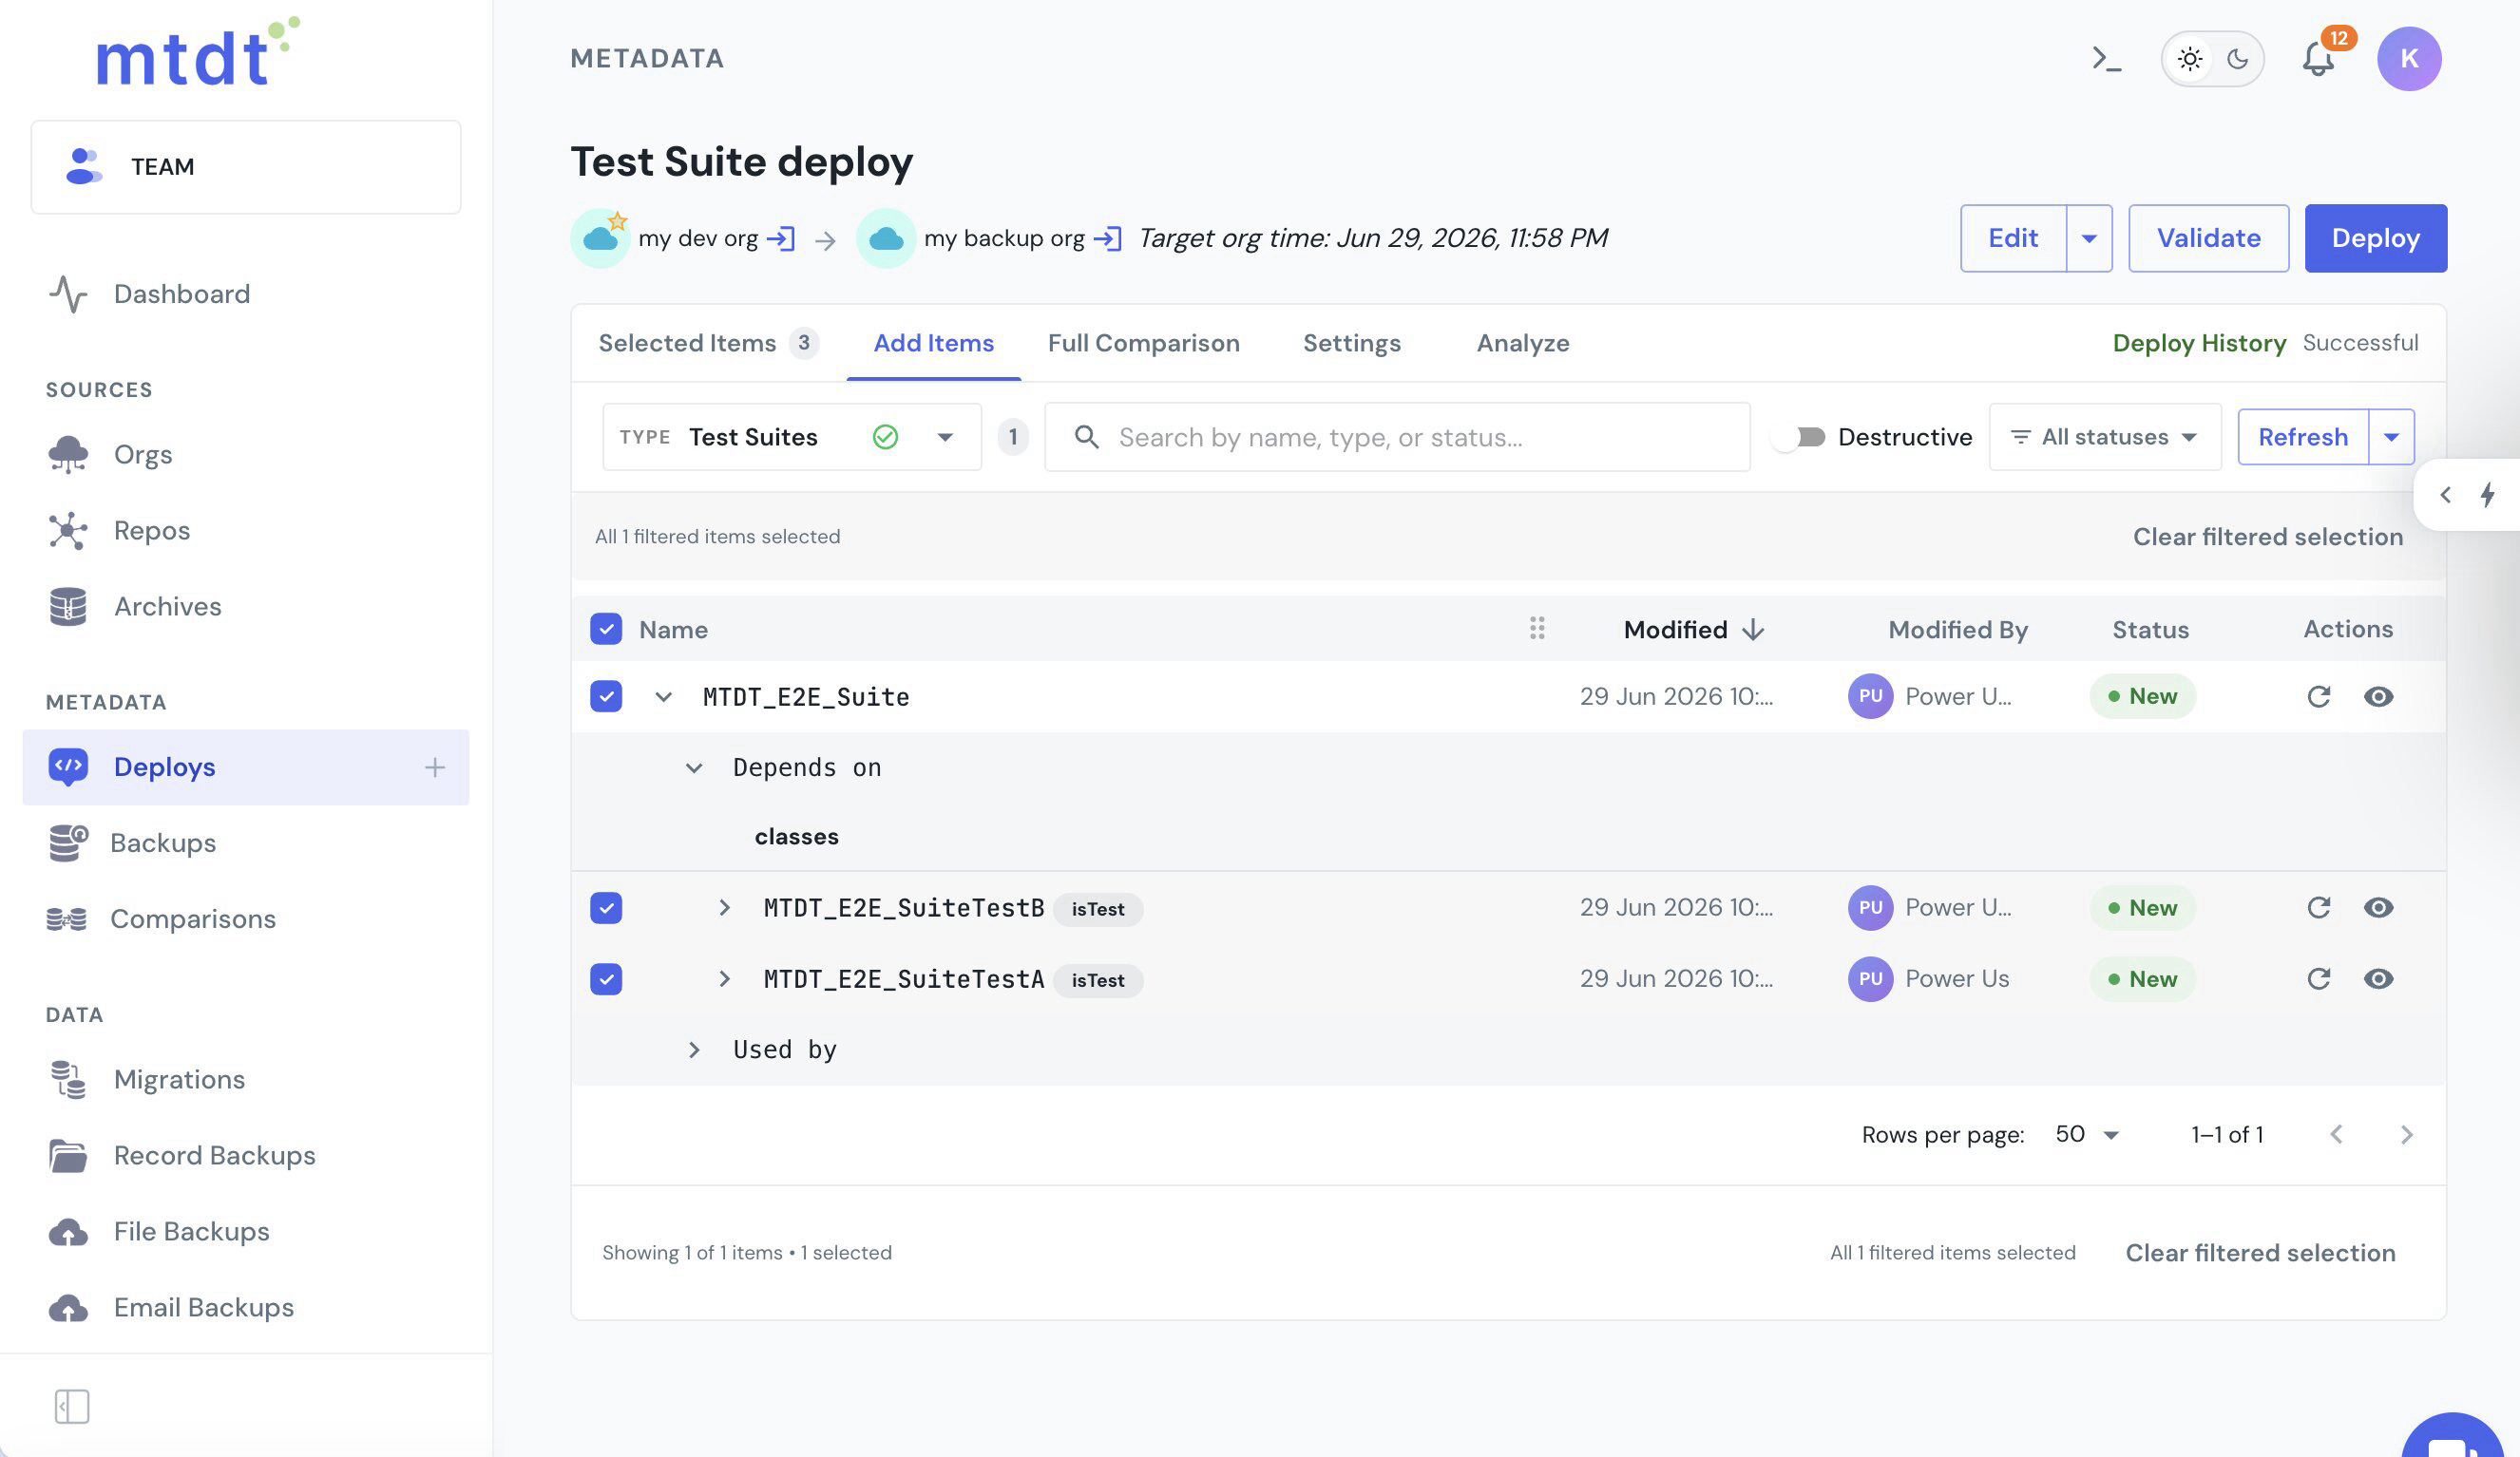Open Comparisons under Metadata

246,919
